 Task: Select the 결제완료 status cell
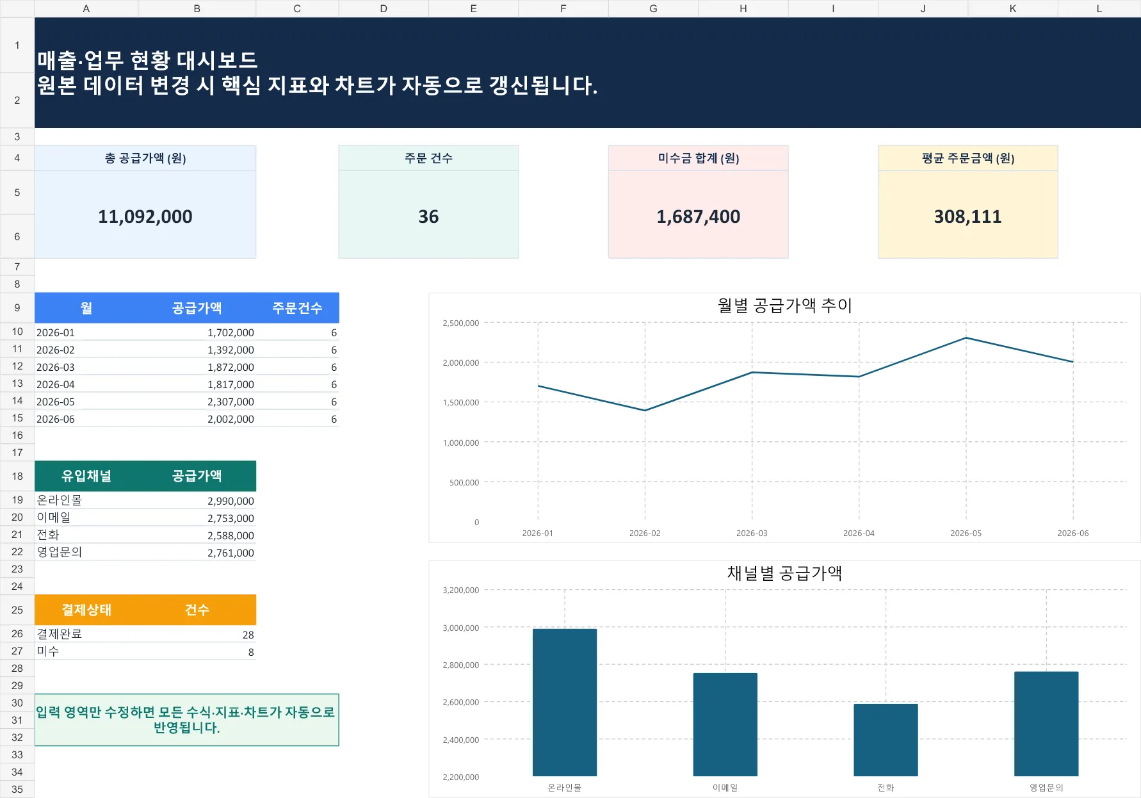click(86, 634)
